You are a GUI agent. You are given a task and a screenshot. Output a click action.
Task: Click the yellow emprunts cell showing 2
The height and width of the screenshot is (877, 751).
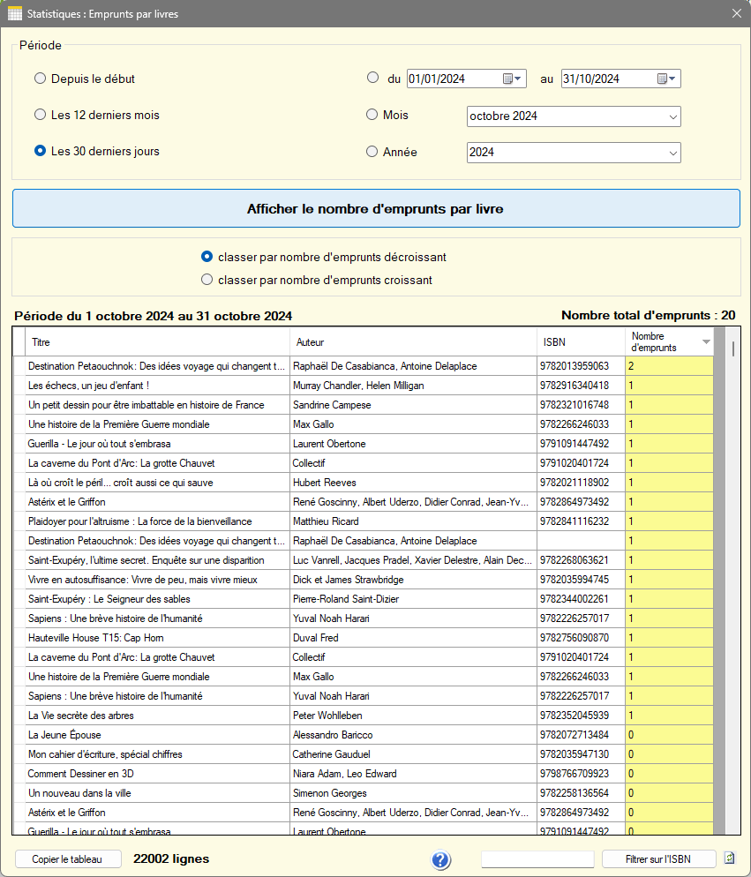coord(669,366)
